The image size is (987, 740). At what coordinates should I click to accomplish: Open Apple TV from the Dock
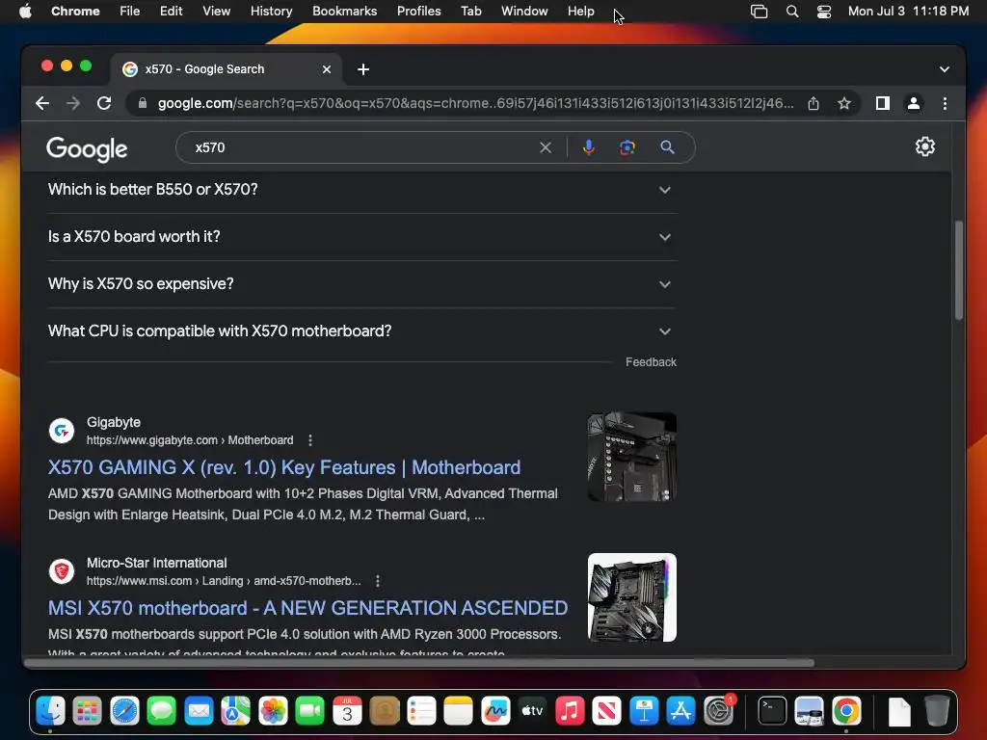(x=532, y=712)
